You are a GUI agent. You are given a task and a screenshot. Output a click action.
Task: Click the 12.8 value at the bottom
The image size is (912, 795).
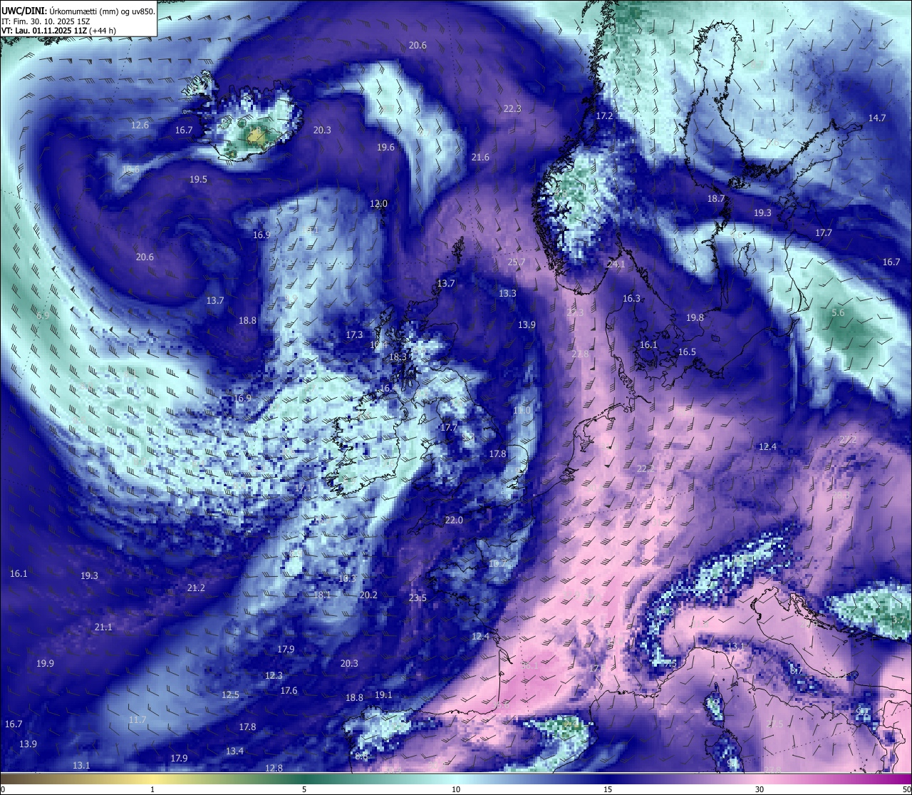274,768
